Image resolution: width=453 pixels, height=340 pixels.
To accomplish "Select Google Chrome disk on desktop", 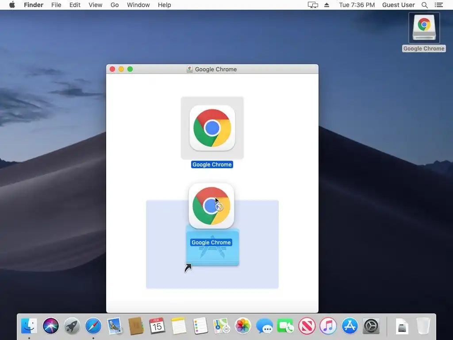I will pos(424,28).
